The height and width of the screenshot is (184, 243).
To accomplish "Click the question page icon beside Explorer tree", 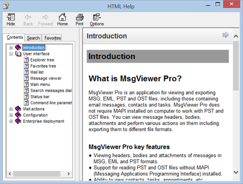I will (26, 60).
